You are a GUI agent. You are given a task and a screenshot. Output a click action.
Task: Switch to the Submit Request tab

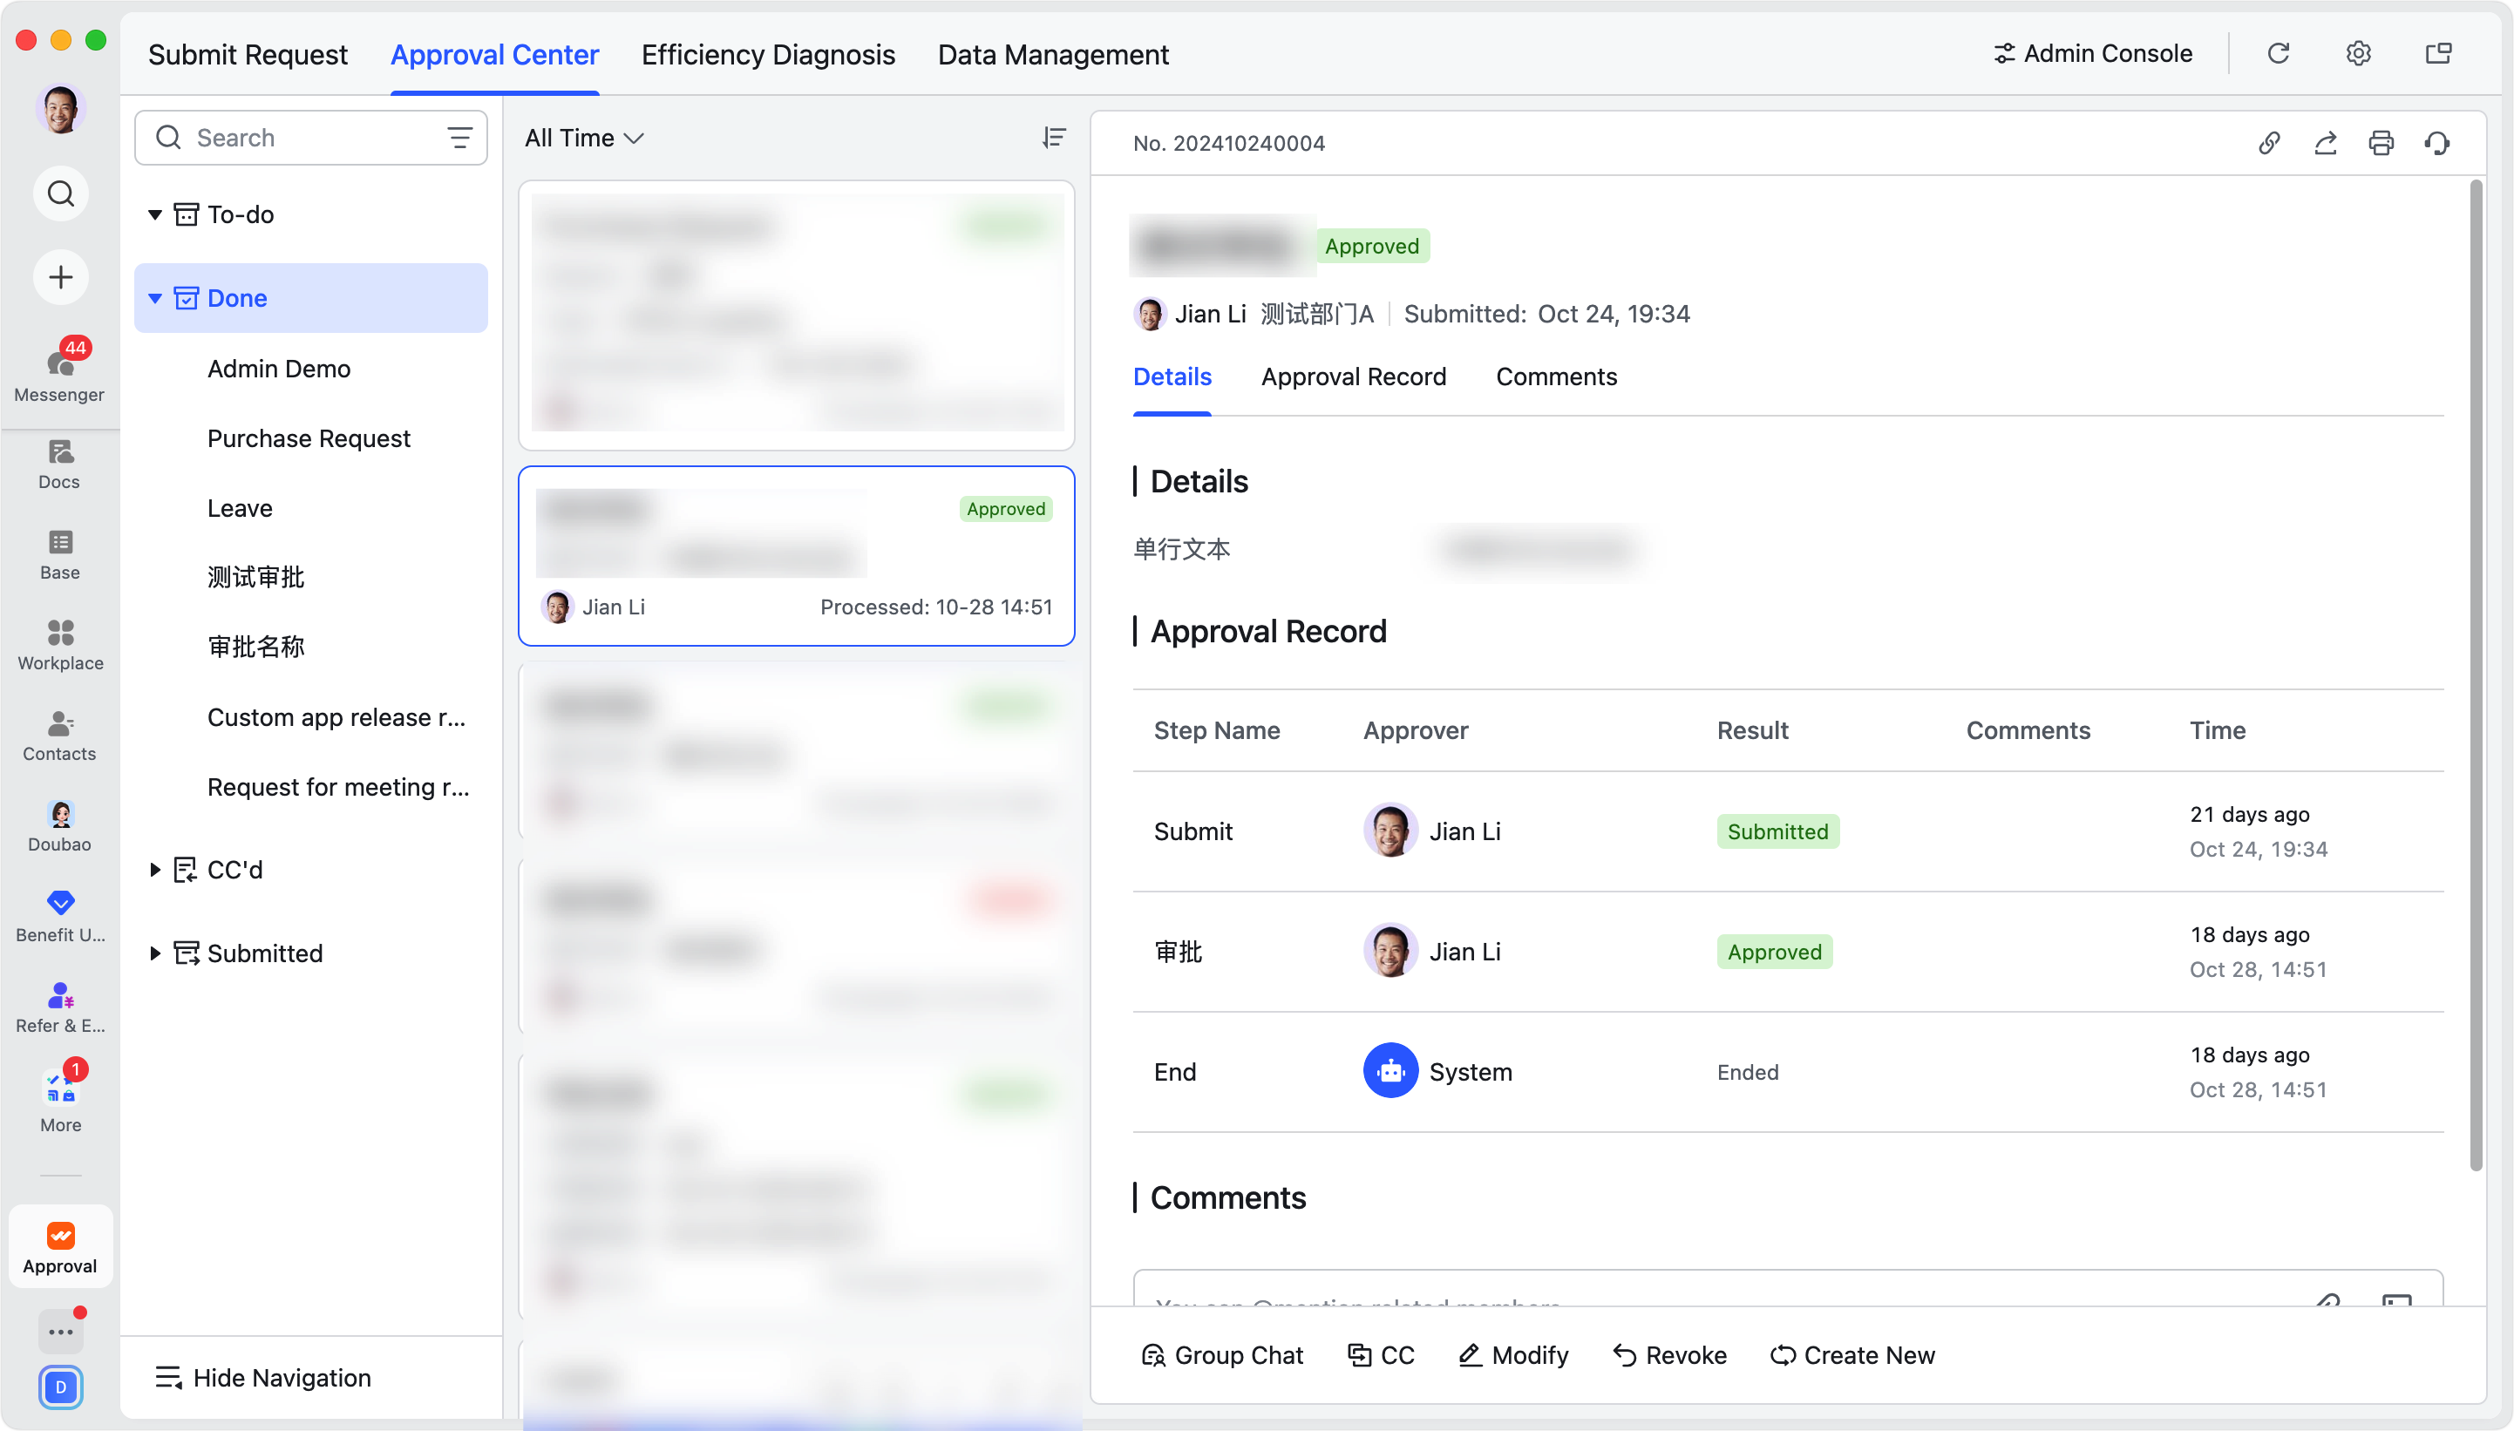(248, 54)
